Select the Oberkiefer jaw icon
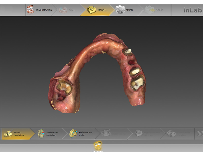The image size is (203, 152). pos(98,145)
